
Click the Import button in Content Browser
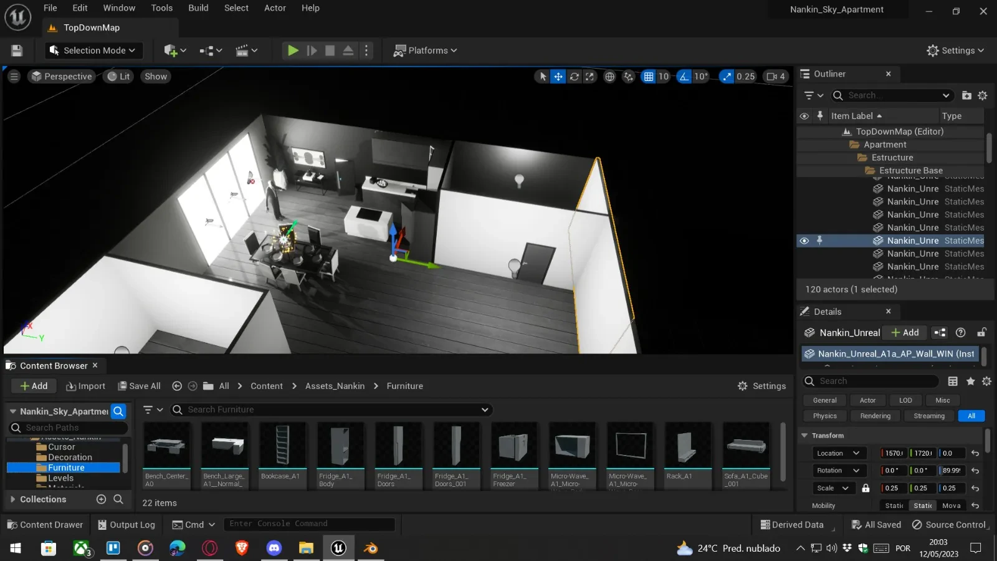[x=86, y=386]
